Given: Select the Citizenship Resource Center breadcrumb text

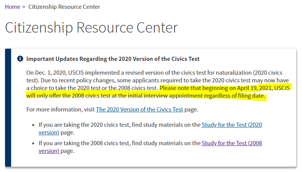Looking at the screenshot, I should click(64, 7).
